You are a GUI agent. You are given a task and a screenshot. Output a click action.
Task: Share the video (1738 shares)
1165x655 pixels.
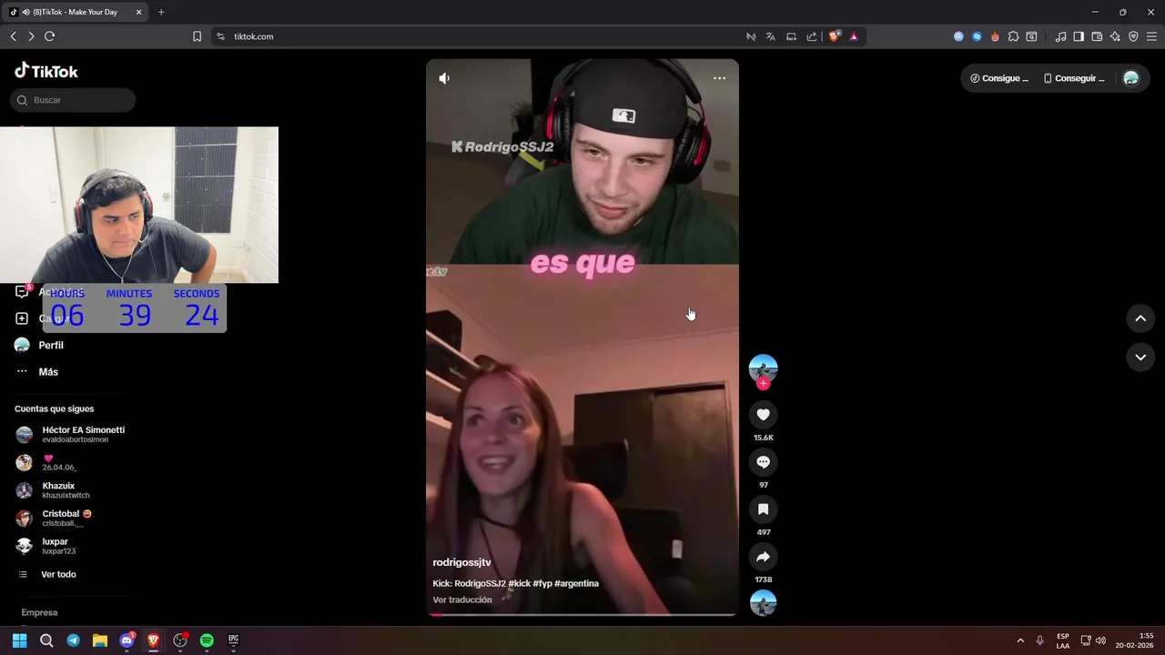coord(763,557)
